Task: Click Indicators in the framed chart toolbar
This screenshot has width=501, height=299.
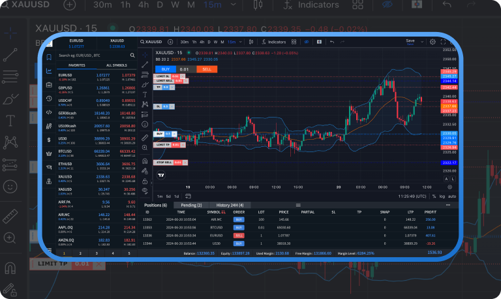Action: (273, 42)
